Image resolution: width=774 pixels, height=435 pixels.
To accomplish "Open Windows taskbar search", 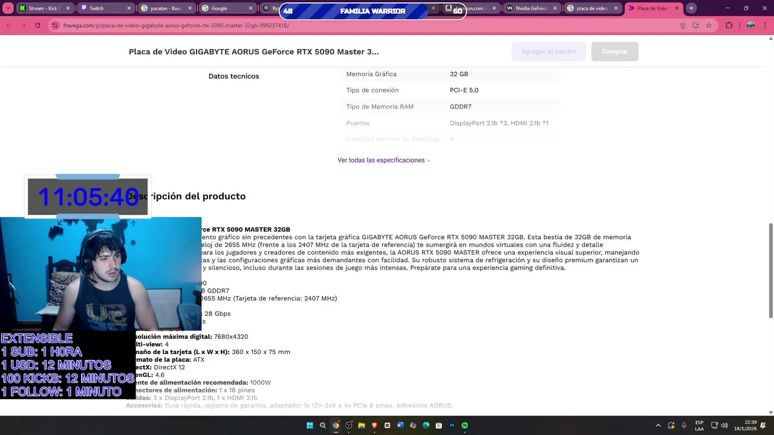I will tap(323, 425).
